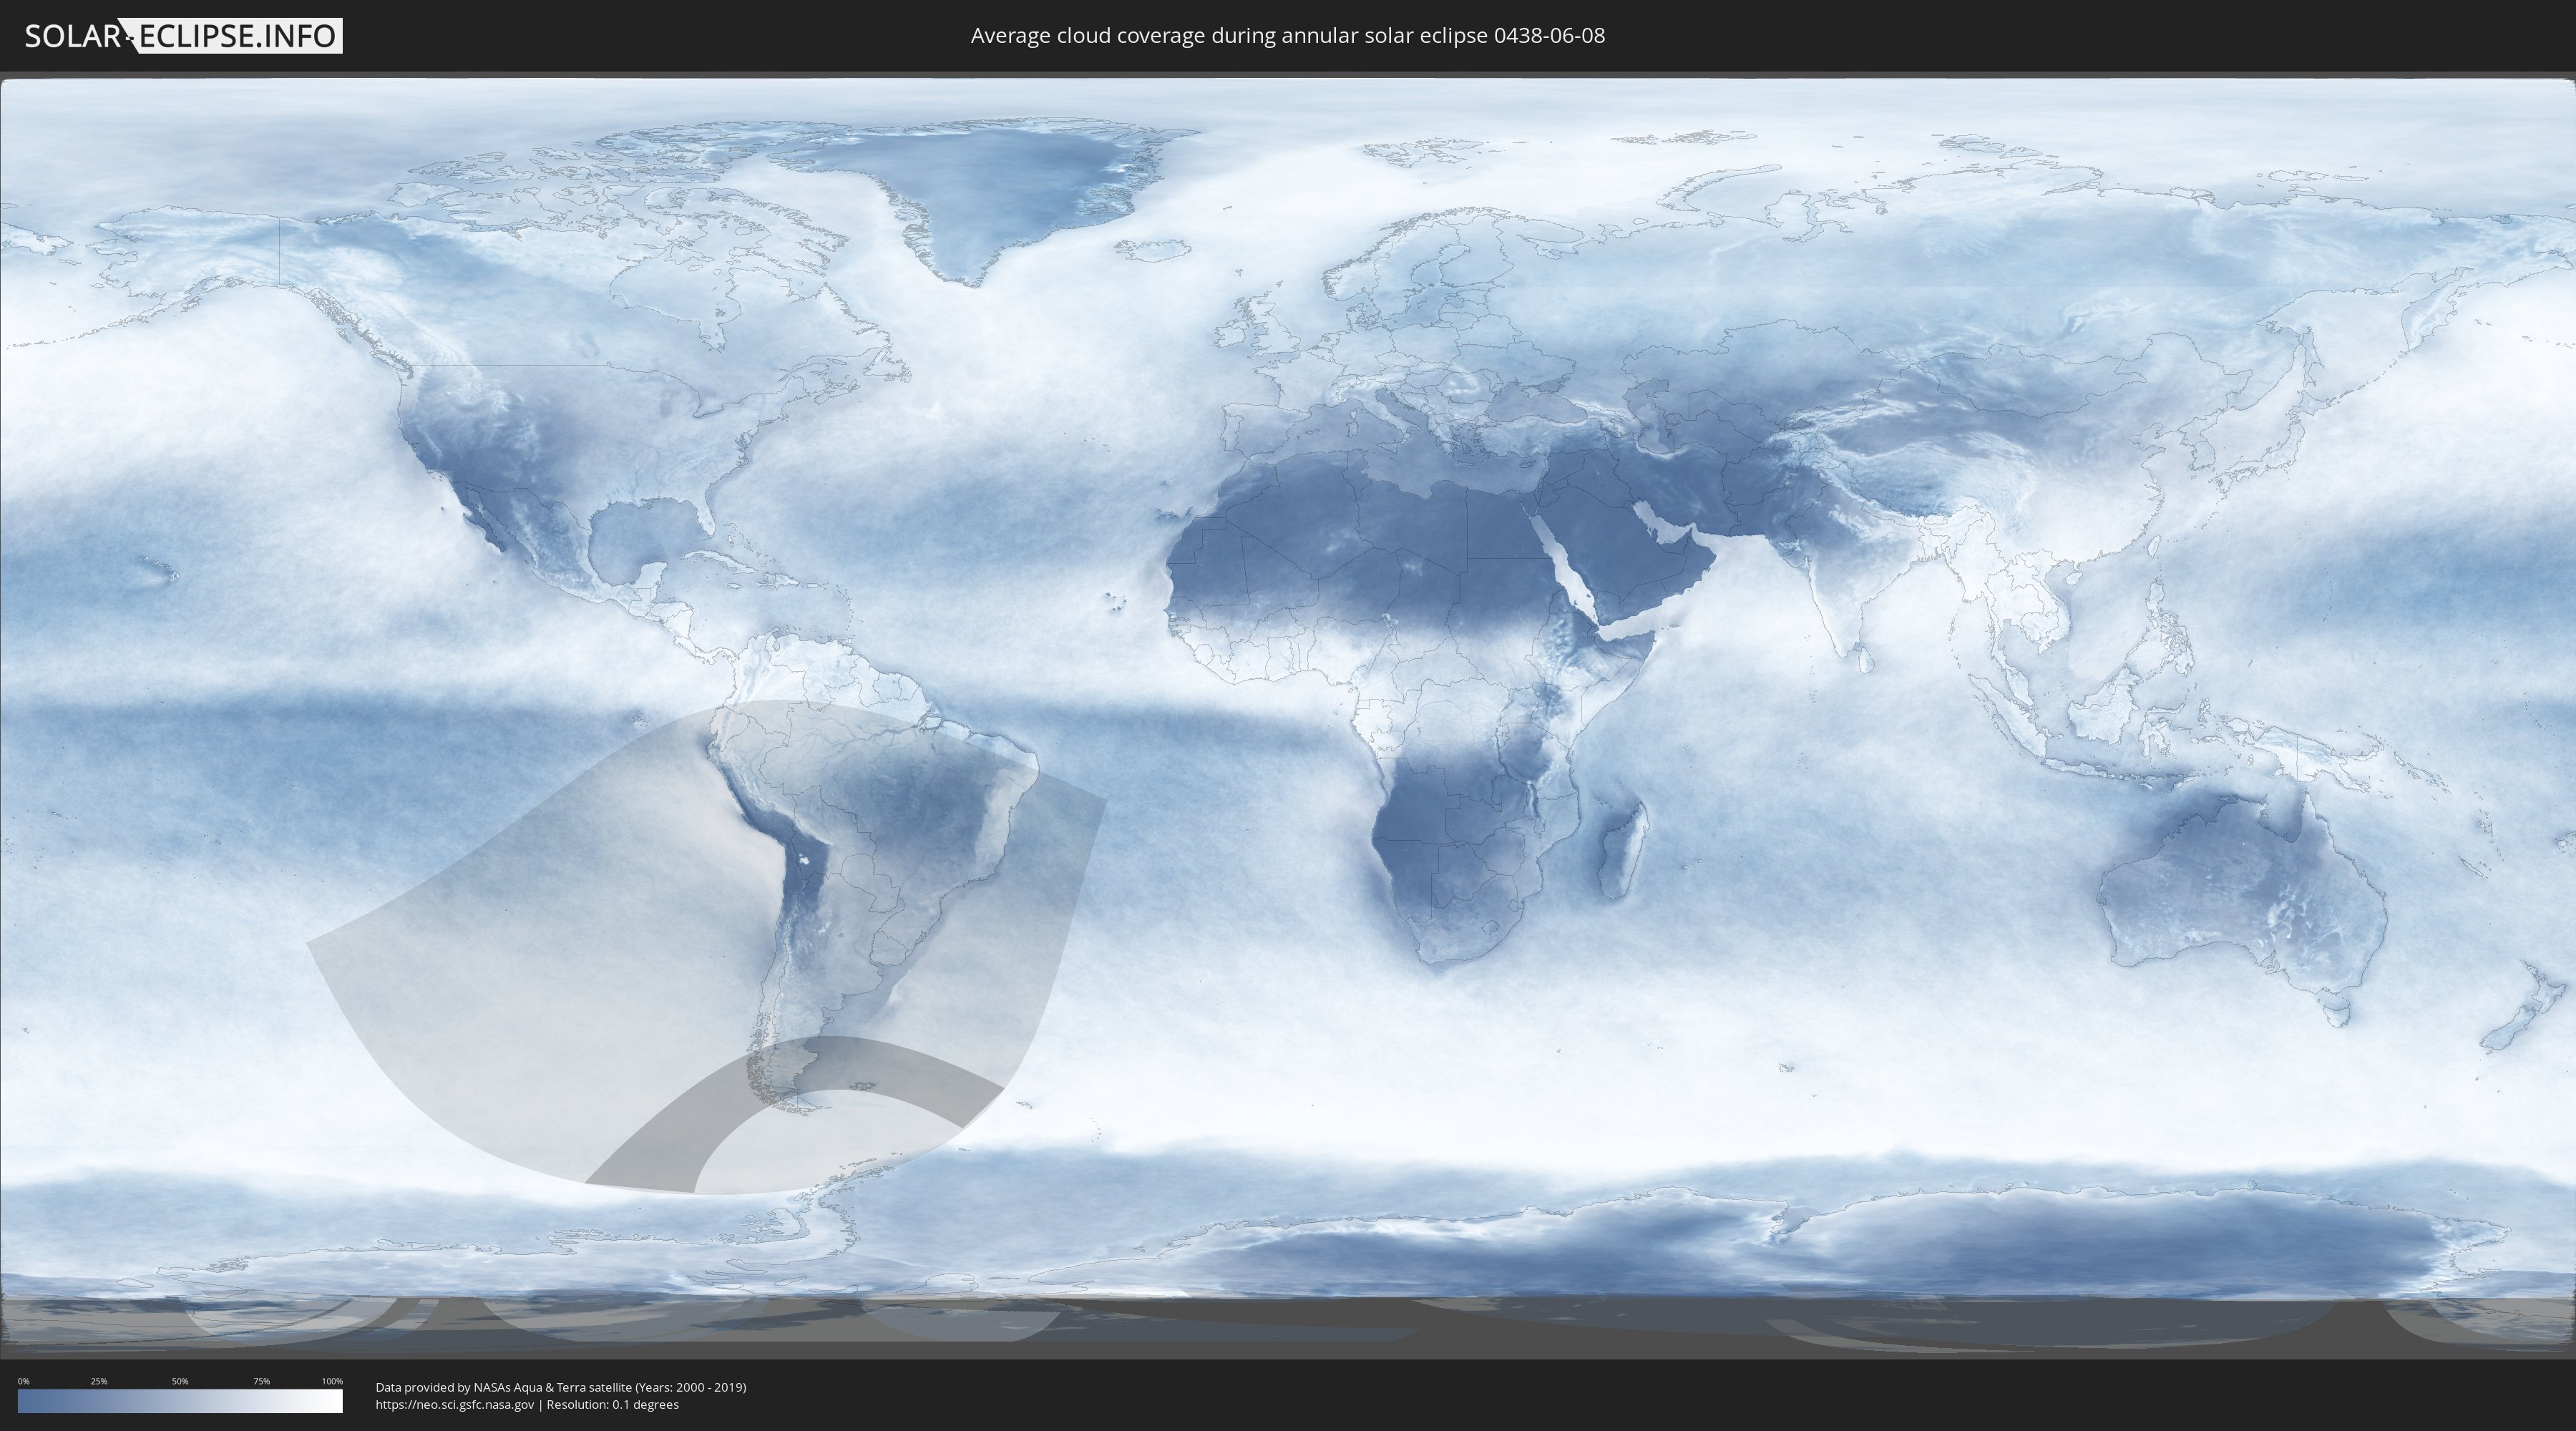
Task: Click the neo.sci.gsfc.nasa.gov URL text
Action: click(455, 1405)
